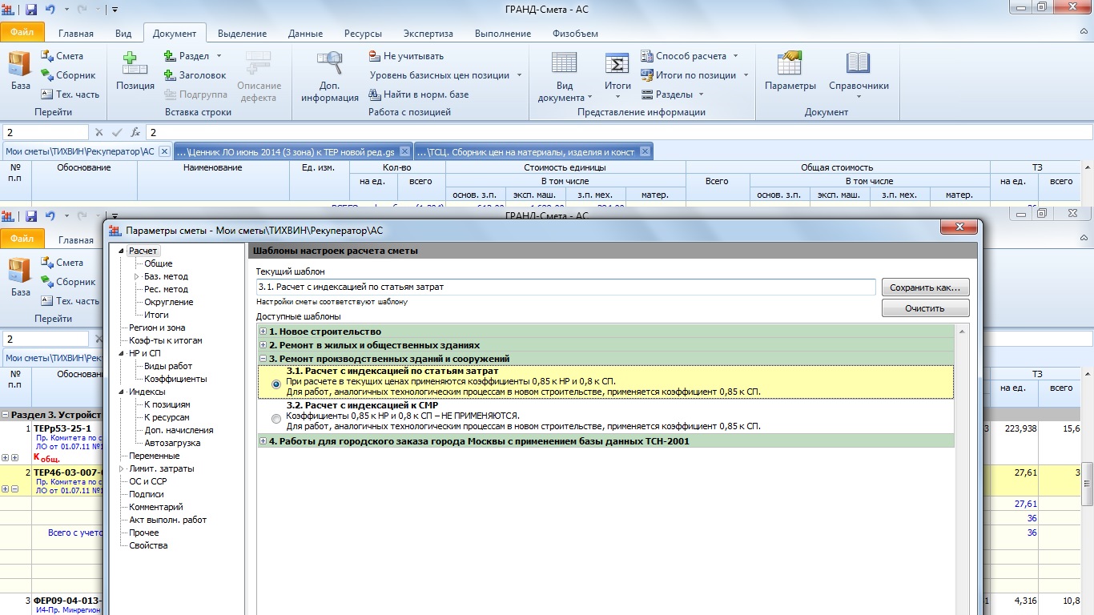Click Найти в норм. базе
The width and height of the screenshot is (1094, 615).
tap(419, 94)
